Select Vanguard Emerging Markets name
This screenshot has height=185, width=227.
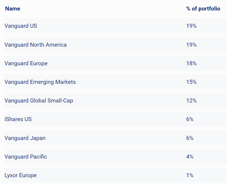click(x=40, y=82)
